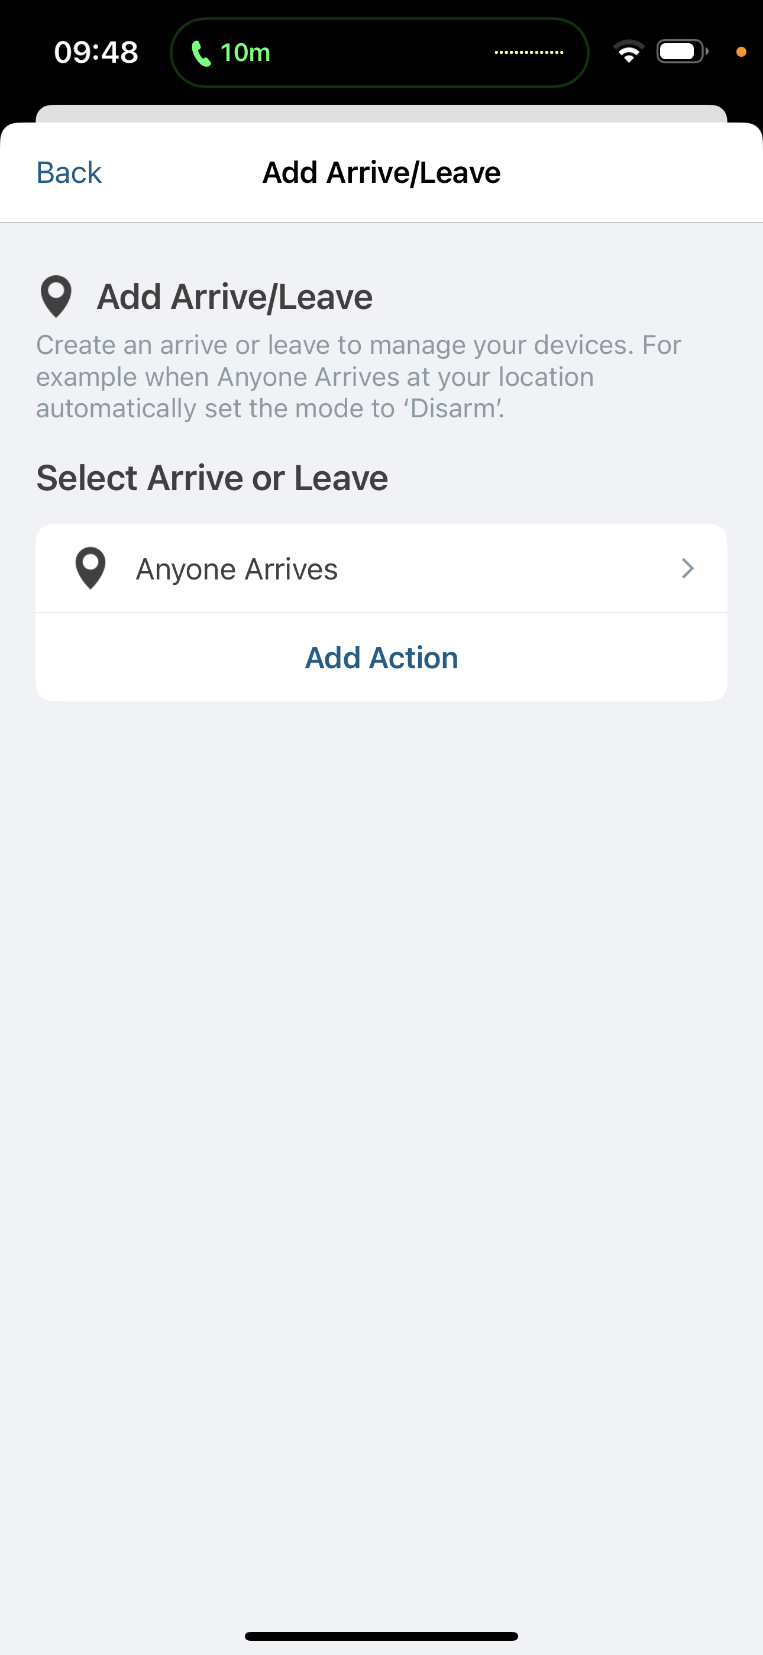This screenshot has height=1655, width=763.
Task: Click the Select Arrive or Leave heading
Action: click(x=212, y=478)
